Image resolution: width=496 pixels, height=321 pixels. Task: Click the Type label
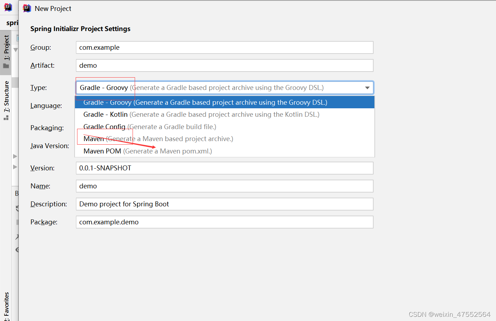(x=39, y=88)
